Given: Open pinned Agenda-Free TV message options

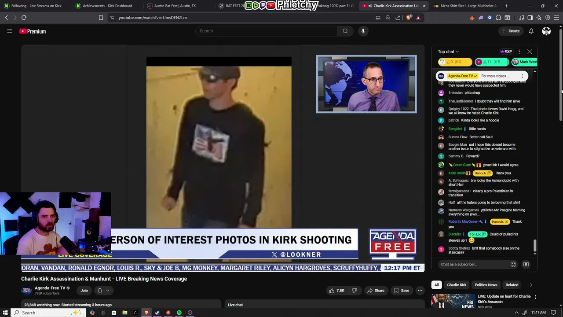Looking at the screenshot, I should click(x=522, y=76).
